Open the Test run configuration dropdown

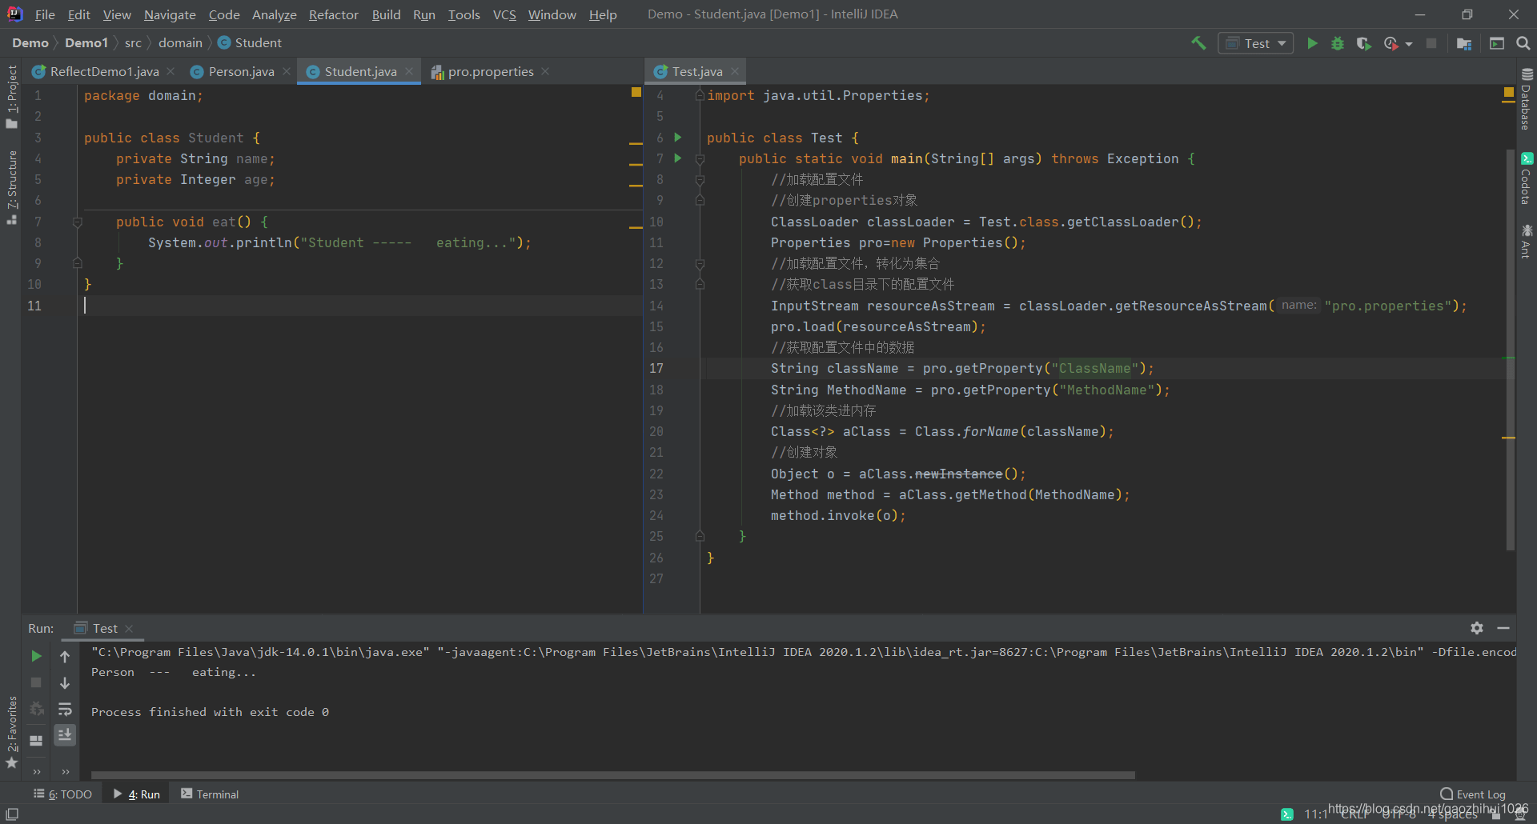[1255, 43]
